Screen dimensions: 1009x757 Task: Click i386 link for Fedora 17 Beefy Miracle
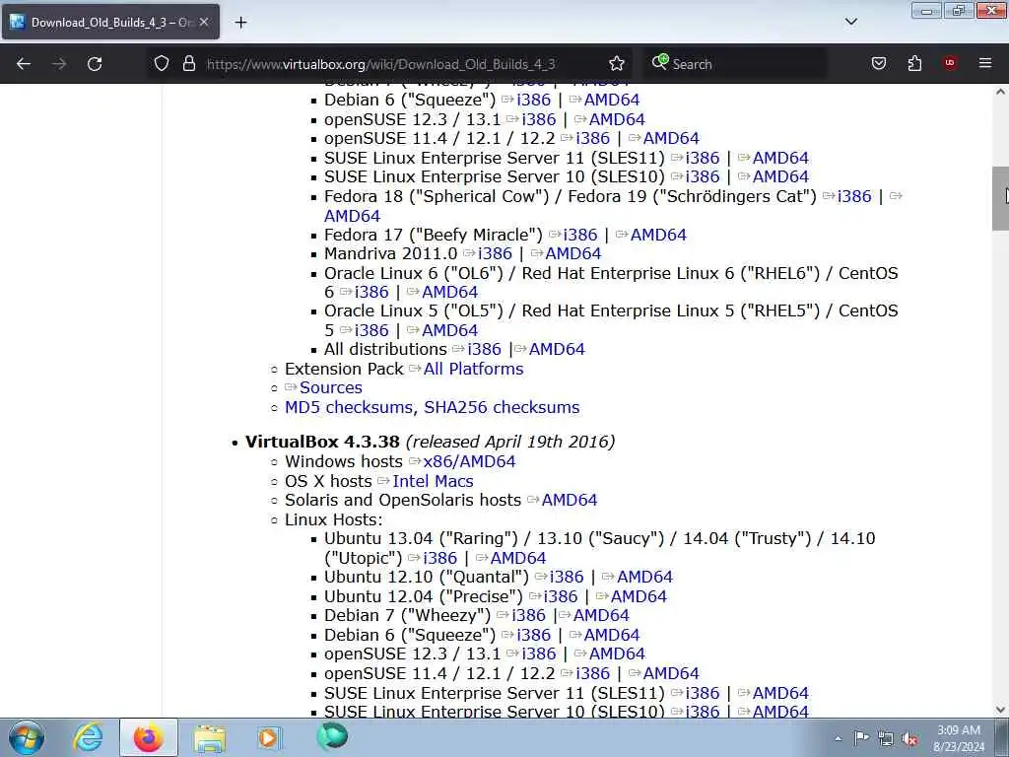point(580,235)
